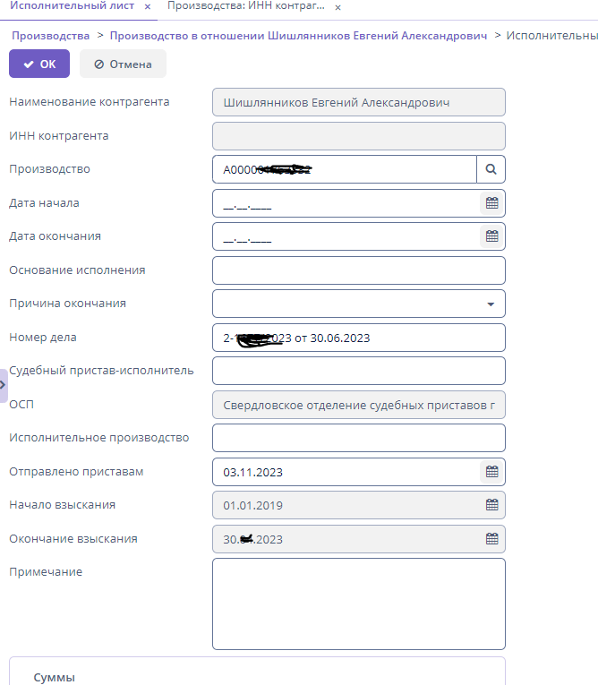The height and width of the screenshot is (685, 598).
Task: Focus the Судебный пристав-исполнитель field
Action: [x=358, y=370]
